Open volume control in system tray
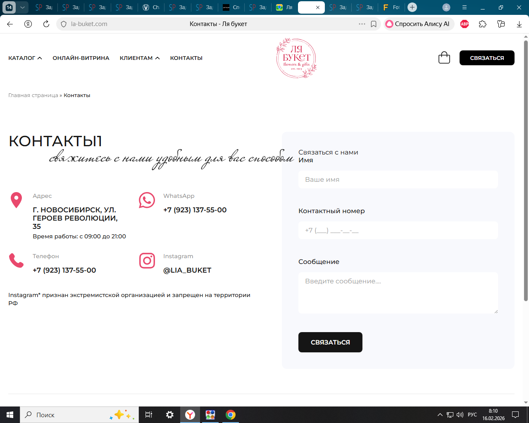 pos(460,415)
